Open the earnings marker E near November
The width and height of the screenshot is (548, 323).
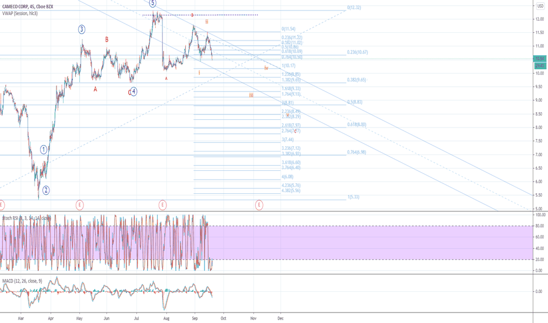tap(259, 204)
